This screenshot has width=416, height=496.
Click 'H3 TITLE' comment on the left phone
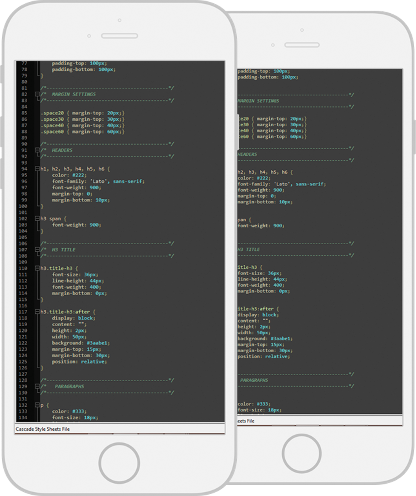pyautogui.click(x=63, y=249)
